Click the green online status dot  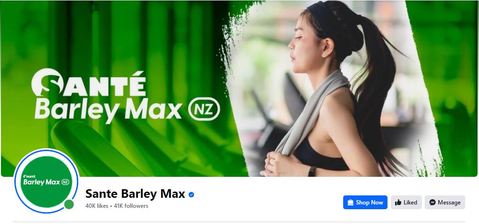click(69, 204)
